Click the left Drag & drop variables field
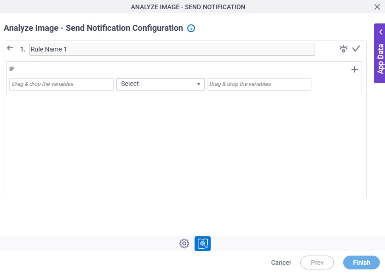385x274 pixels. [61, 84]
